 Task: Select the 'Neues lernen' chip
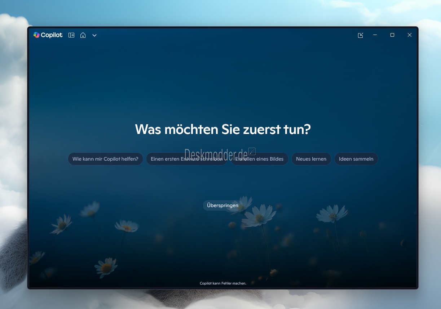[311, 159]
